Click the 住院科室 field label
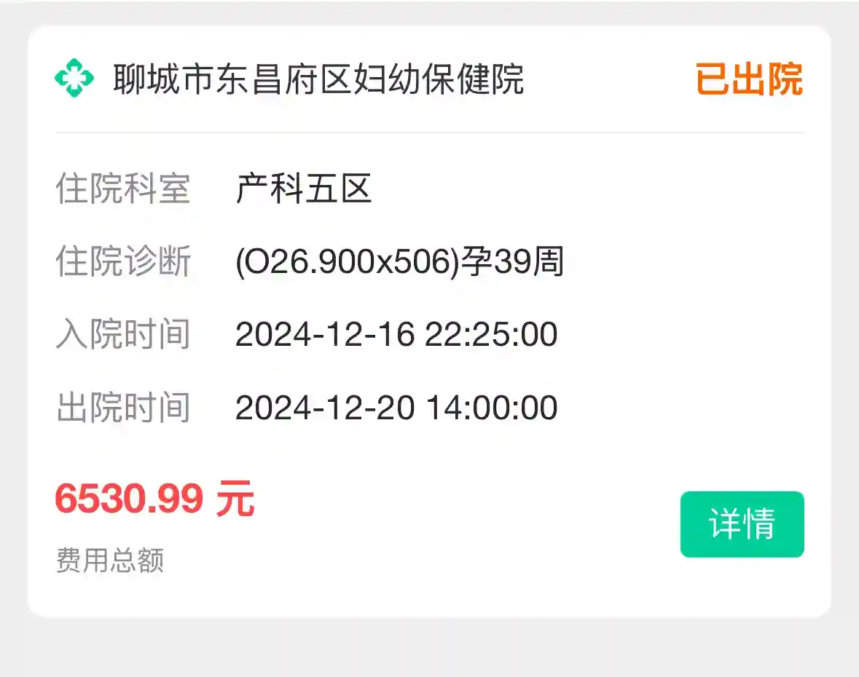The height and width of the screenshot is (677, 859). click(x=122, y=189)
